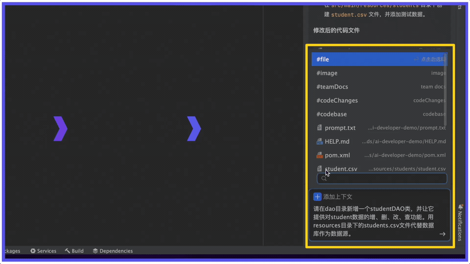470x264 pixels.
Task: Send the prompt with the arrow button
Action: [442, 234]
